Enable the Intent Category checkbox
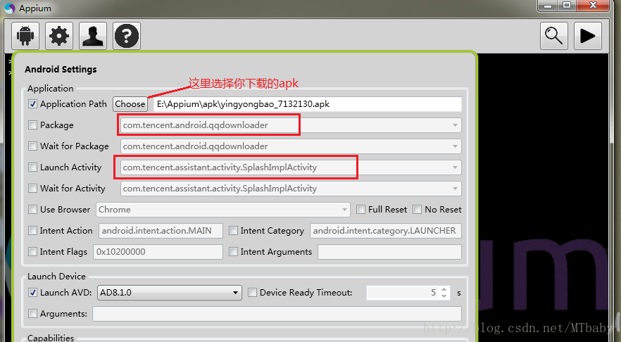The image size is (621, 342). (x=234, y=230)
